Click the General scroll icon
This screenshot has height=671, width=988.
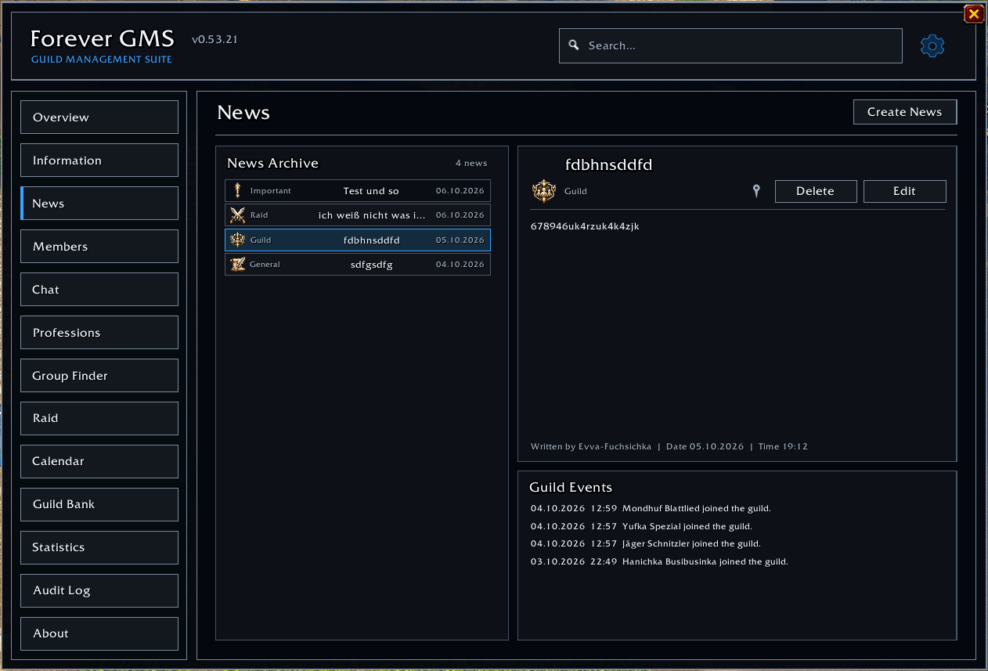(238, 265)
